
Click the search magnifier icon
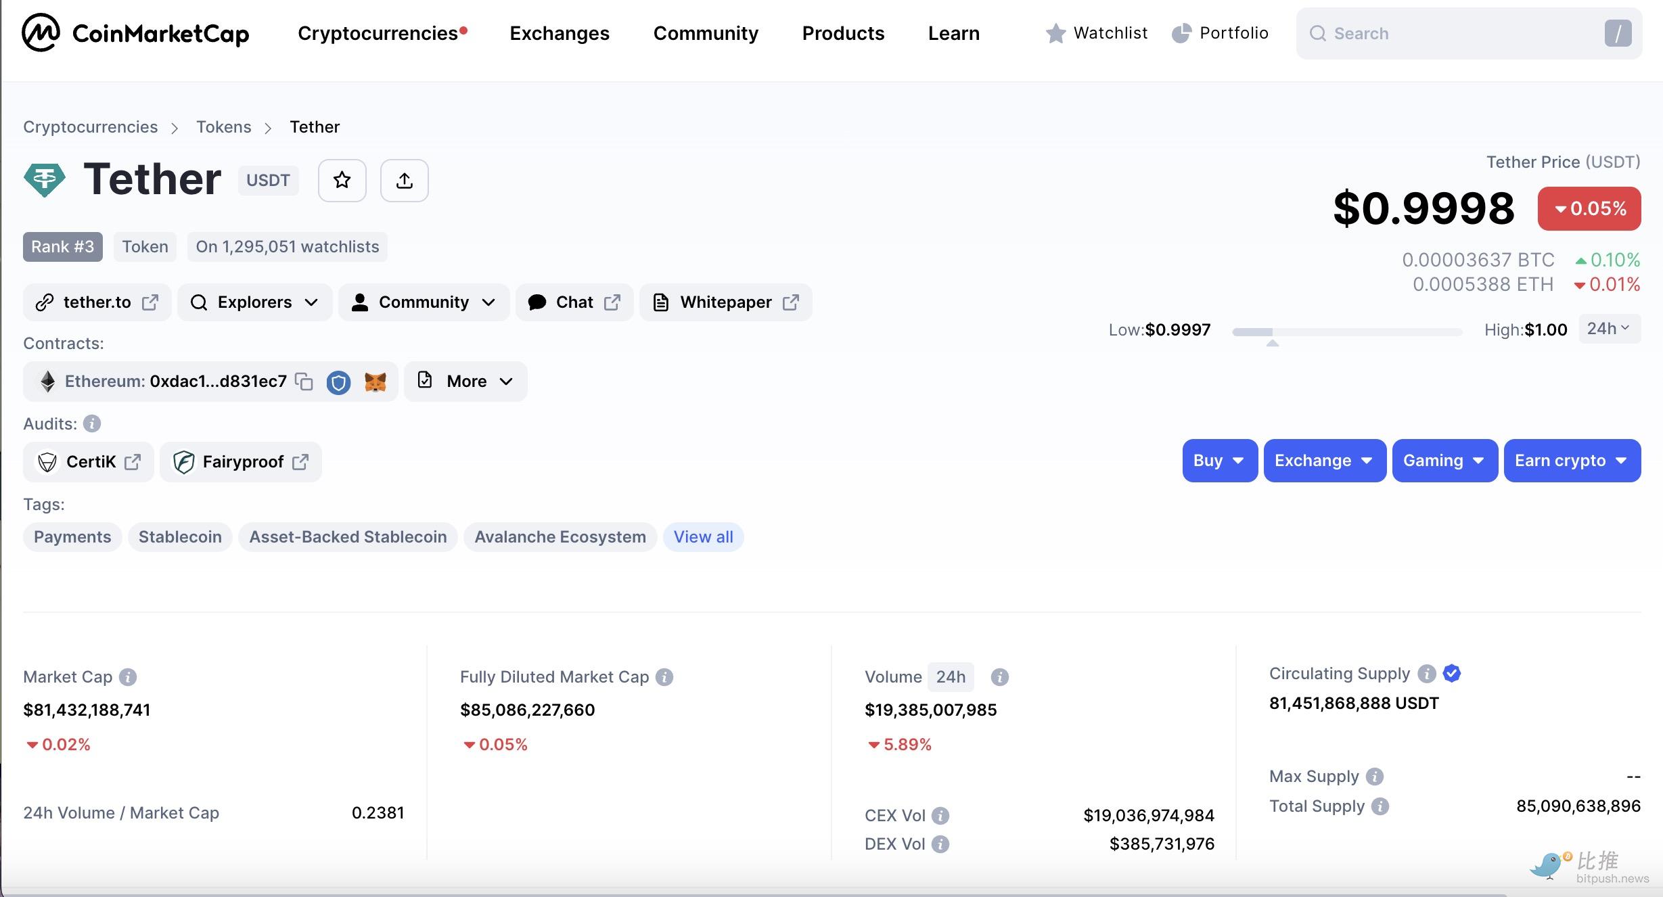[x=1317, y=34]
